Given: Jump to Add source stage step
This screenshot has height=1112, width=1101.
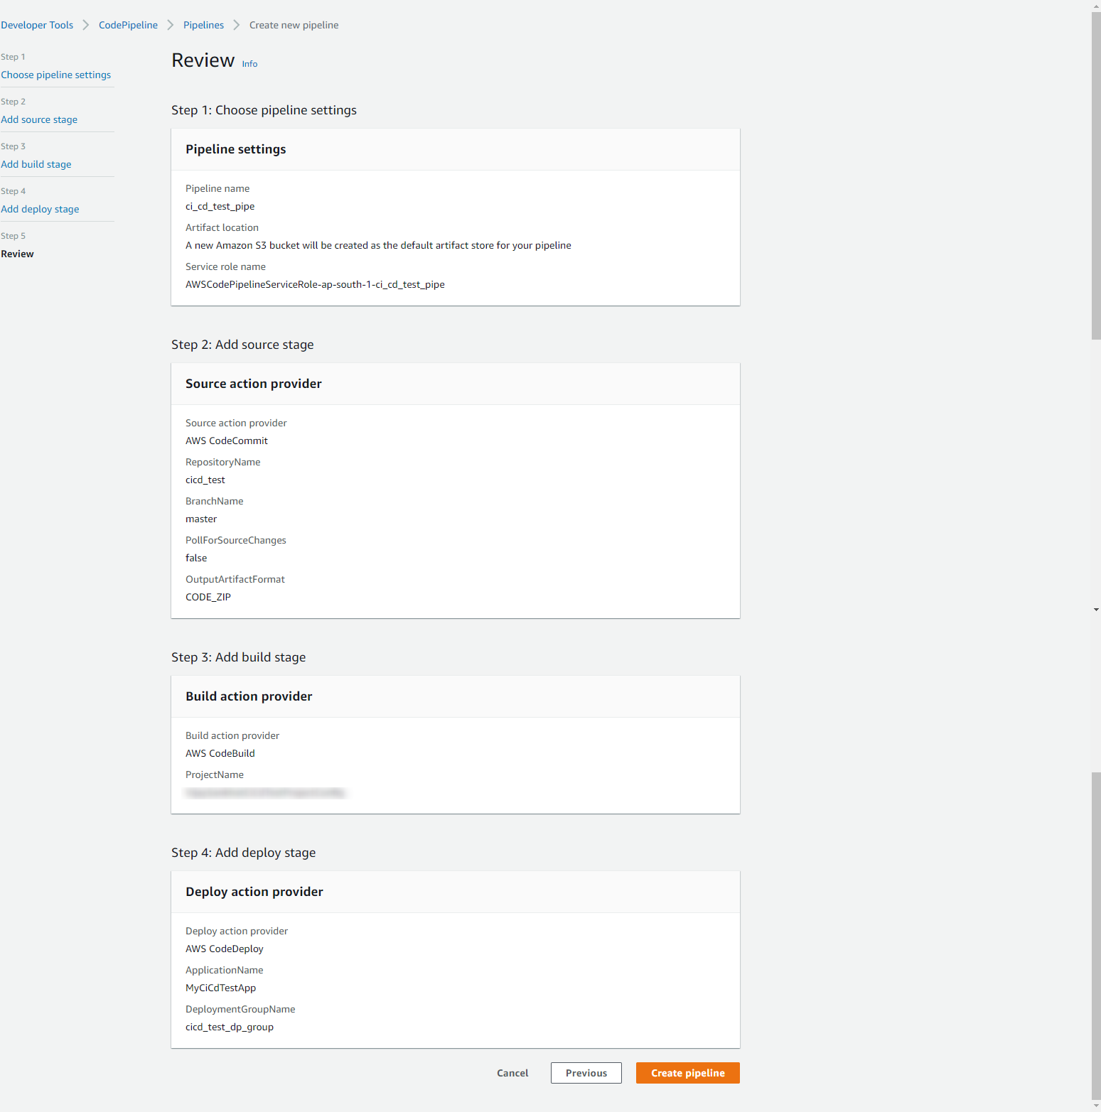Looking at the screenshot, I should pyautogui.click(x=39, y=119).
